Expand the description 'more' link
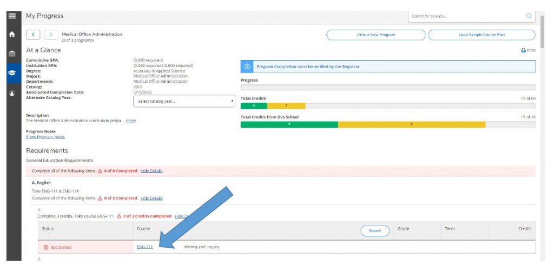554x265 pixels. tap(131, 121)
